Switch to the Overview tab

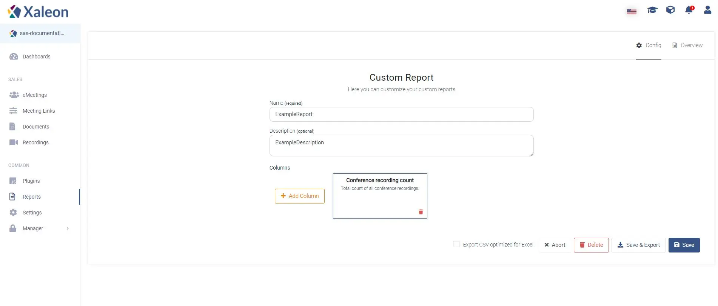[x=687, y=45]
